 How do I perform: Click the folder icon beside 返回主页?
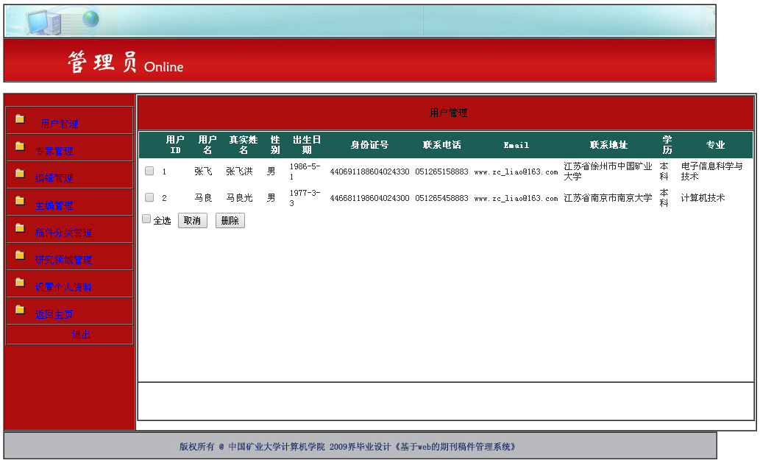tap(20, 310)
